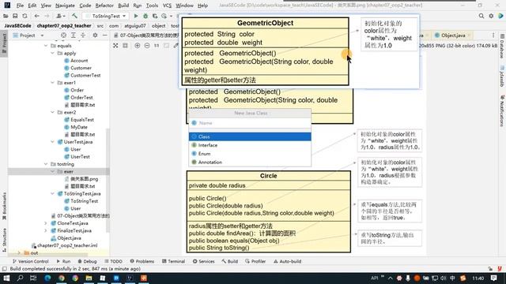Collapse the apply folder
The image size is (506, 284).
pyautogui.click(x=53, y=53)
